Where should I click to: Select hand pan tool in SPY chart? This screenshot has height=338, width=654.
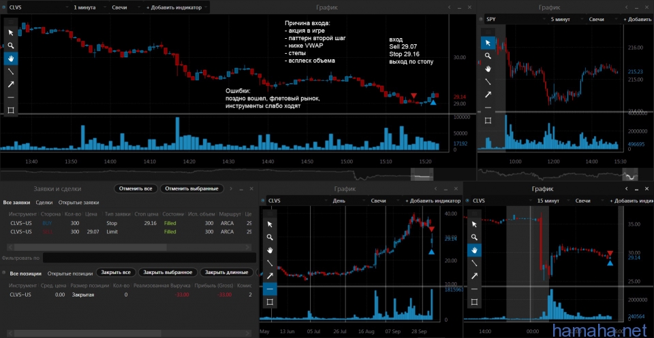(x=488, y=68)
